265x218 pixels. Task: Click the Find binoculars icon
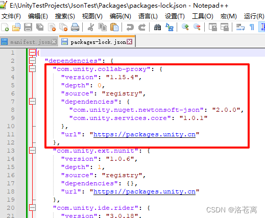point(157,27)
